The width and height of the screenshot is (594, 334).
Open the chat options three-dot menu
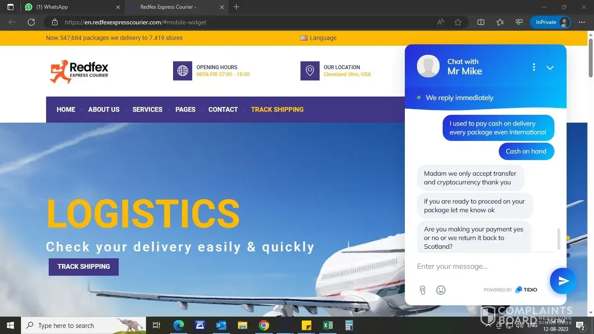coord(534,67)
